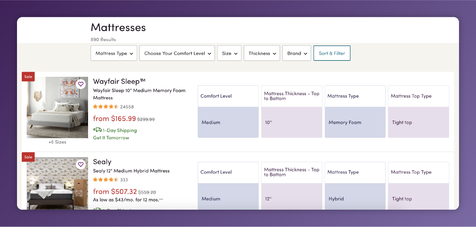Click Sealy Mattress Type header

355,172
